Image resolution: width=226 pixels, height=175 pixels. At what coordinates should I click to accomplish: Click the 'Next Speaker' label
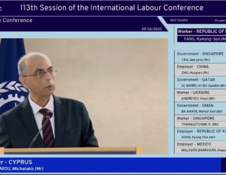tap(179, 20)
